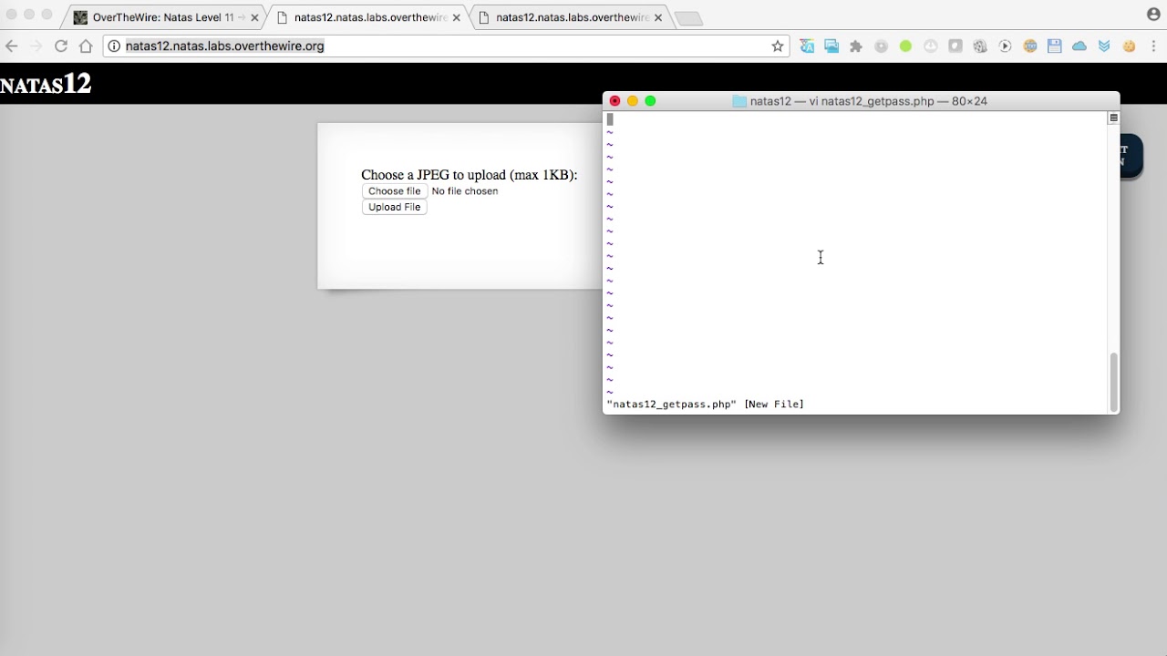Open the puzzle piece extension
This screenshot has height=656, width=1167.
tap(856, 46)
